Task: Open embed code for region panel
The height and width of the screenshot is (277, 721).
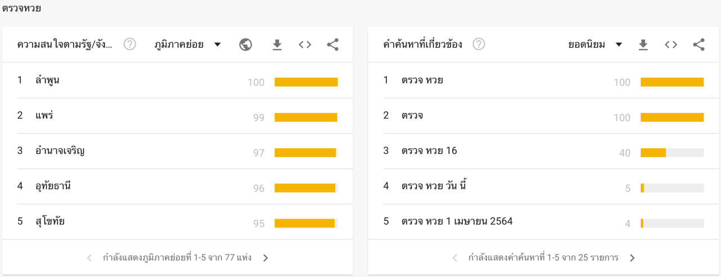Action: 305,44
